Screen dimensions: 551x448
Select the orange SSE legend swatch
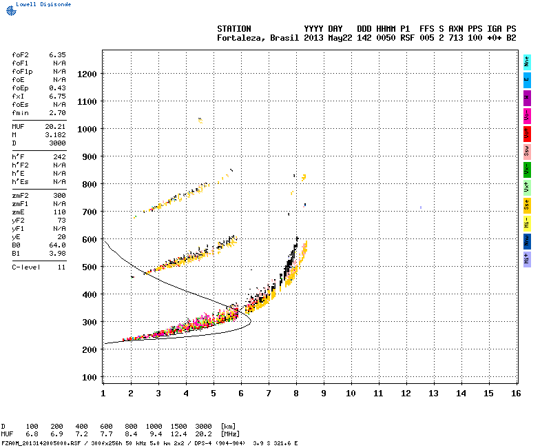pos(527,205)
